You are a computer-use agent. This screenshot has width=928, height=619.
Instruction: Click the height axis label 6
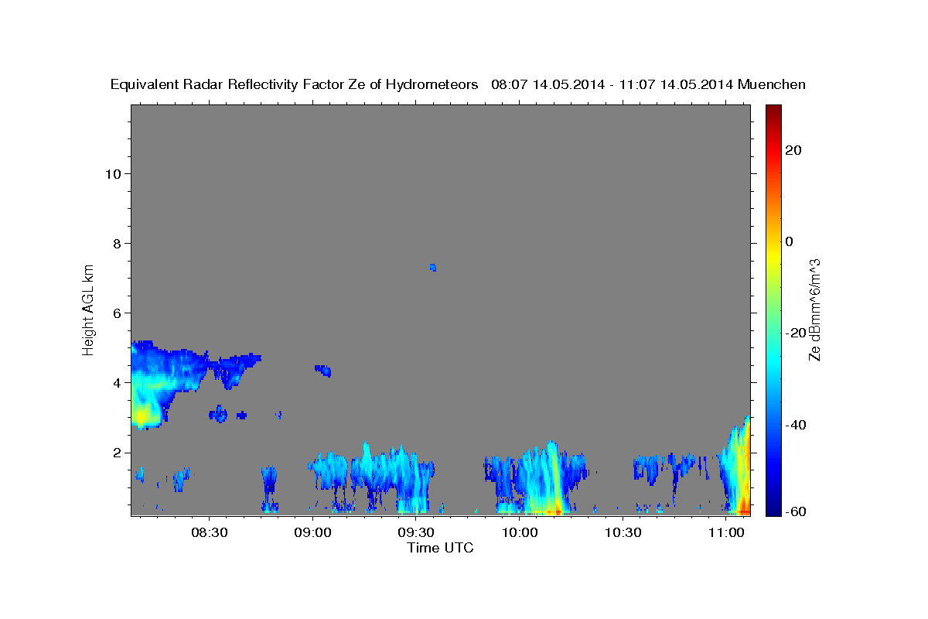(116, 313)
